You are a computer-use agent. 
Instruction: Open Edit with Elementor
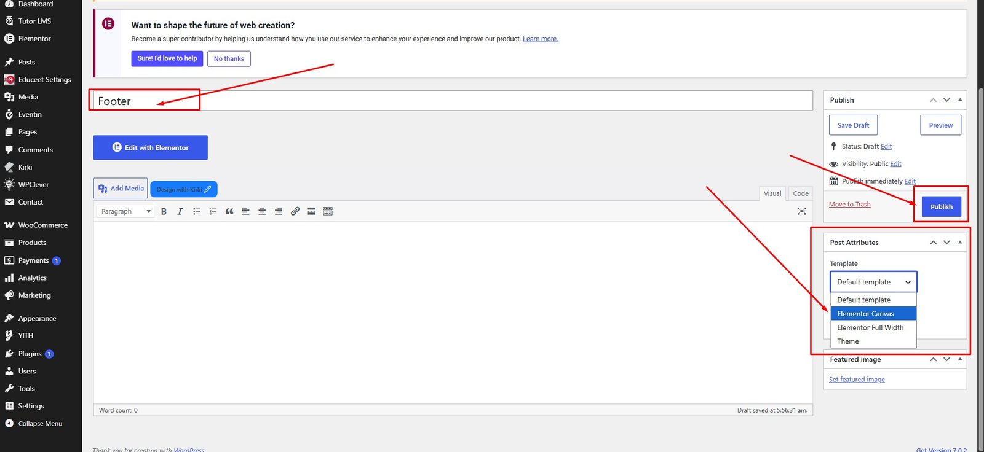click(x=151, y=147)
